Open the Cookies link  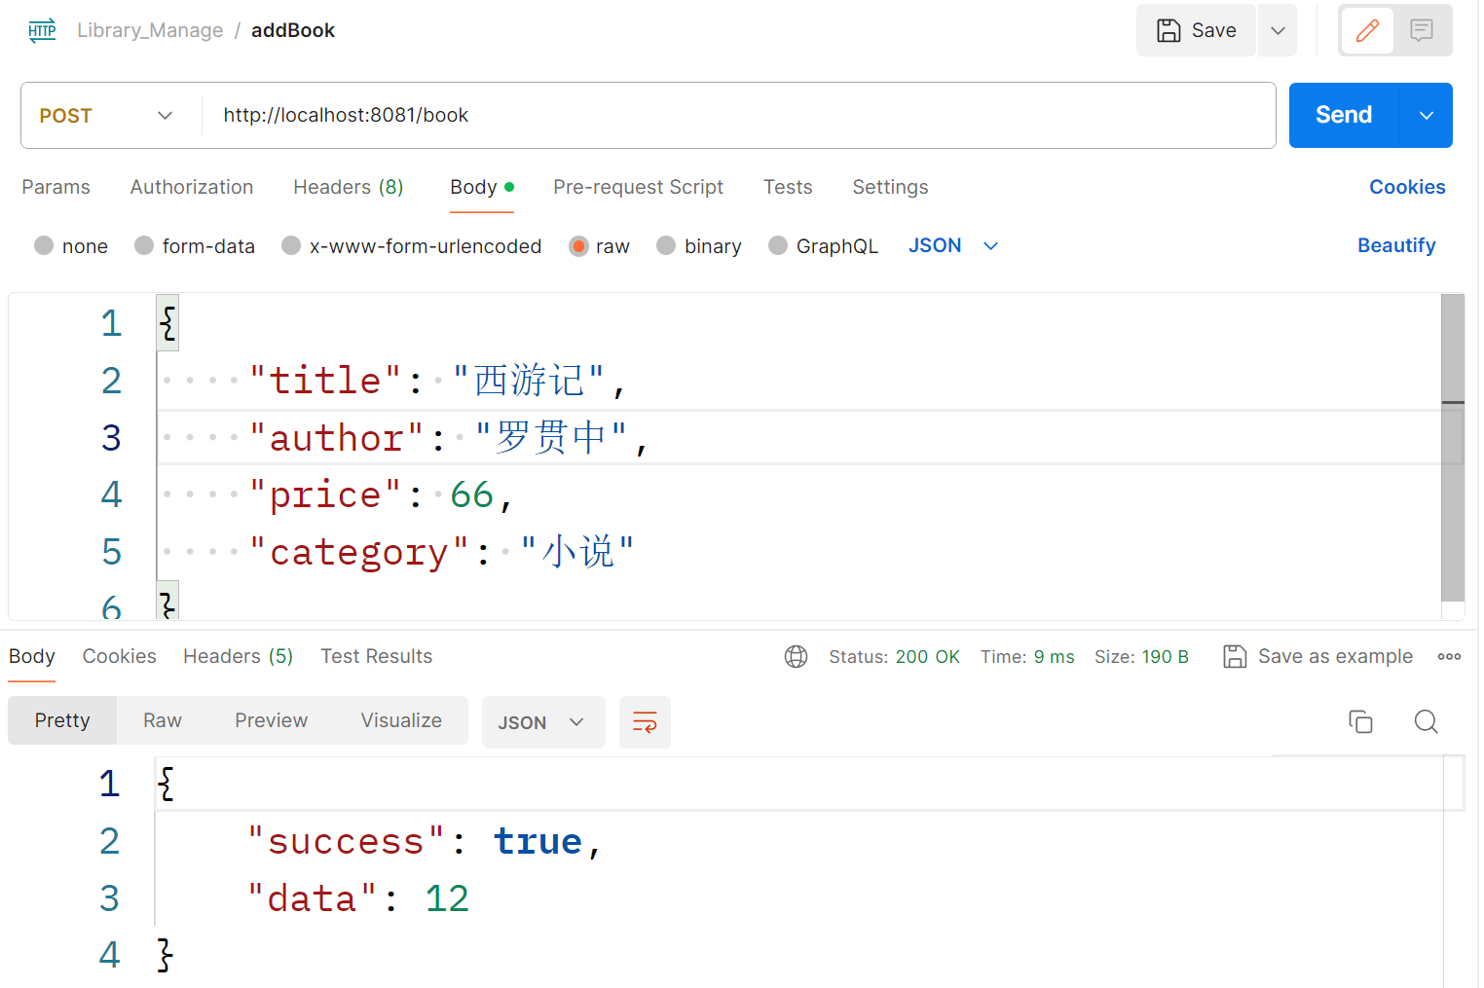1407,187
